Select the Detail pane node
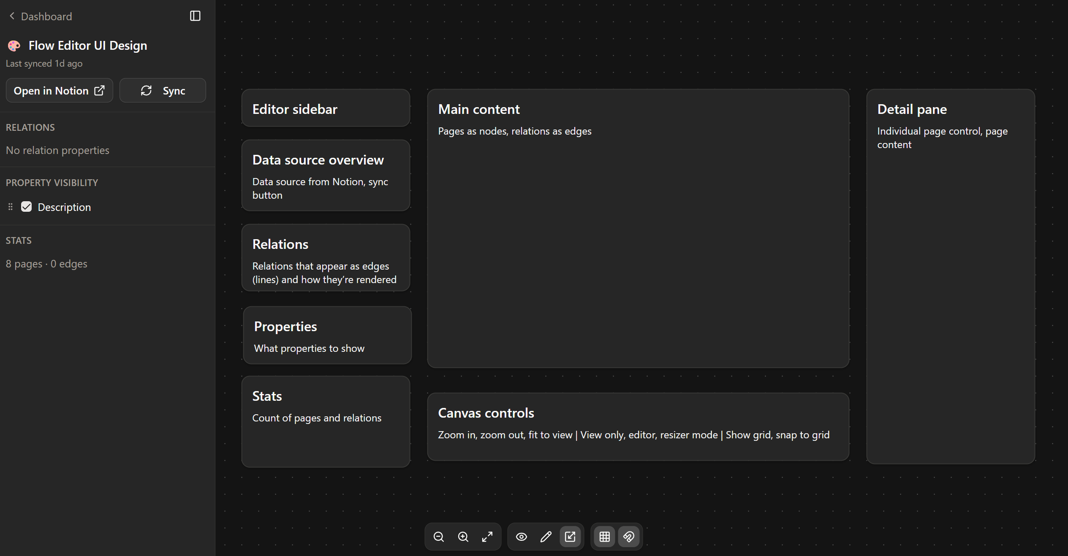Image resolution: width=1068 pixels, height=556 pixels. (x=950, y=295)
